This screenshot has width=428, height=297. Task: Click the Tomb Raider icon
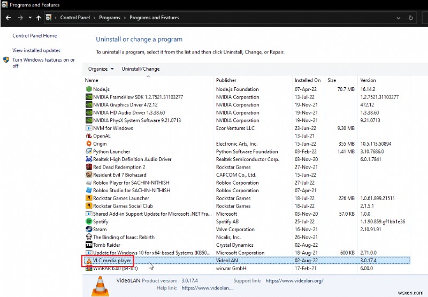pos(89,245)
